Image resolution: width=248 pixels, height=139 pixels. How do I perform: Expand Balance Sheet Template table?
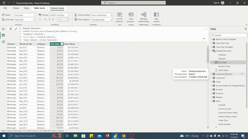click(x=211, y=39)
